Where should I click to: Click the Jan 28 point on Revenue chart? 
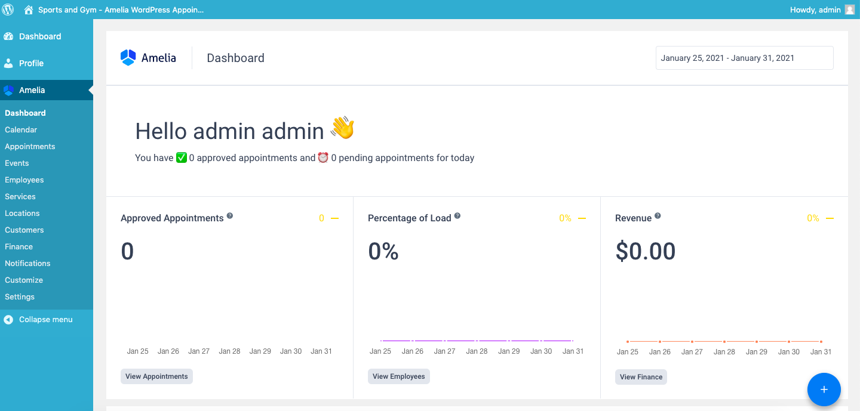[x=724, y=342]
